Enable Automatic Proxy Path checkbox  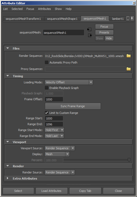46,62
